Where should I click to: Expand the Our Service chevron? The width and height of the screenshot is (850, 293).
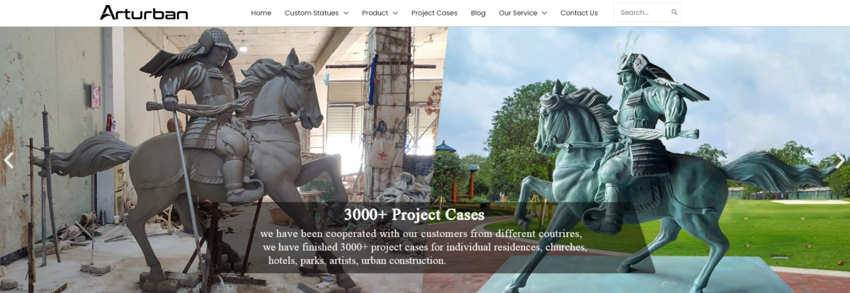[544, 13]
